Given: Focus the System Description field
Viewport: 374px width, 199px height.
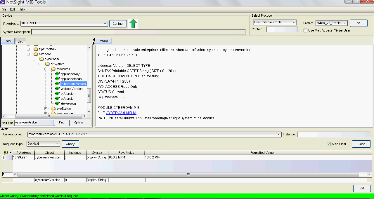Looking at the screenshot, I should pos(138,32).
